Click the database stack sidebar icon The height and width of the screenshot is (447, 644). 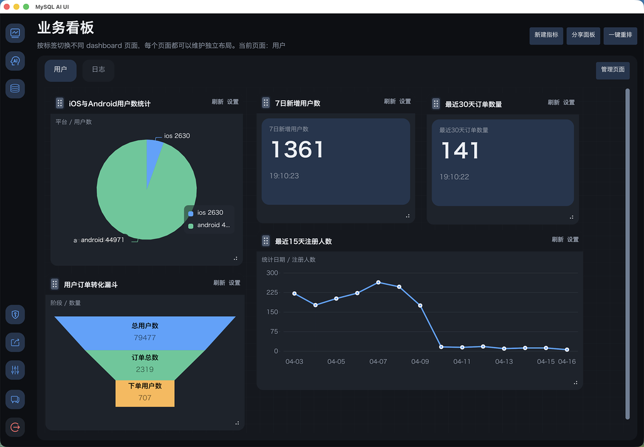tap(15, 89)
